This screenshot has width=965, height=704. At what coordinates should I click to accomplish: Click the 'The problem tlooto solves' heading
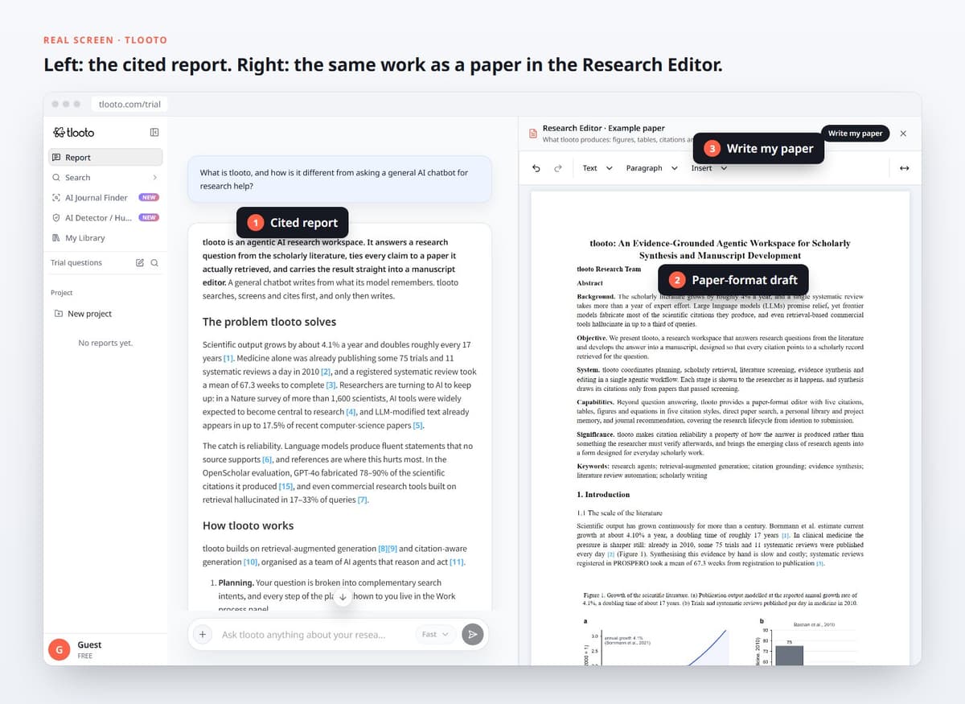269,322
